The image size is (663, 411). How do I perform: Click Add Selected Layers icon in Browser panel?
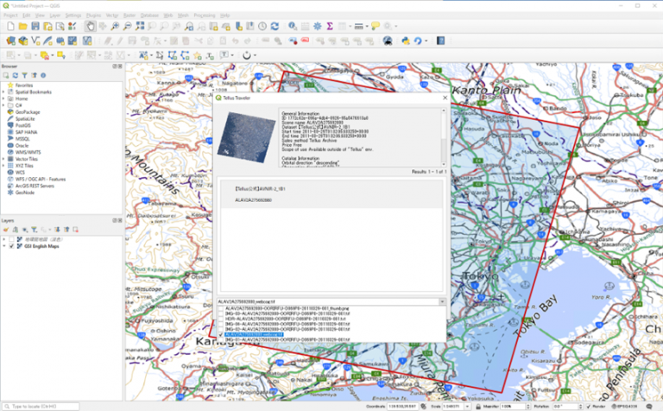click(x=6, y=75)
